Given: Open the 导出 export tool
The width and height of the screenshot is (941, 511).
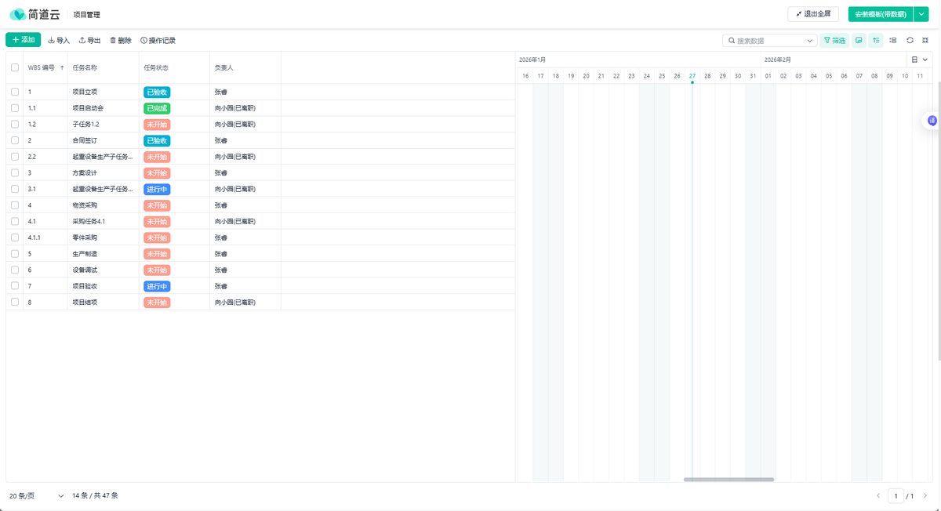Looking at the screenshot, I should click(x=89, y=40).
